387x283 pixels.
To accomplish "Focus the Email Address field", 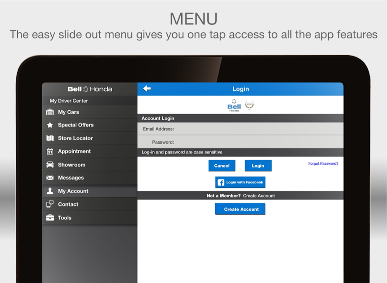I will 240,129.
